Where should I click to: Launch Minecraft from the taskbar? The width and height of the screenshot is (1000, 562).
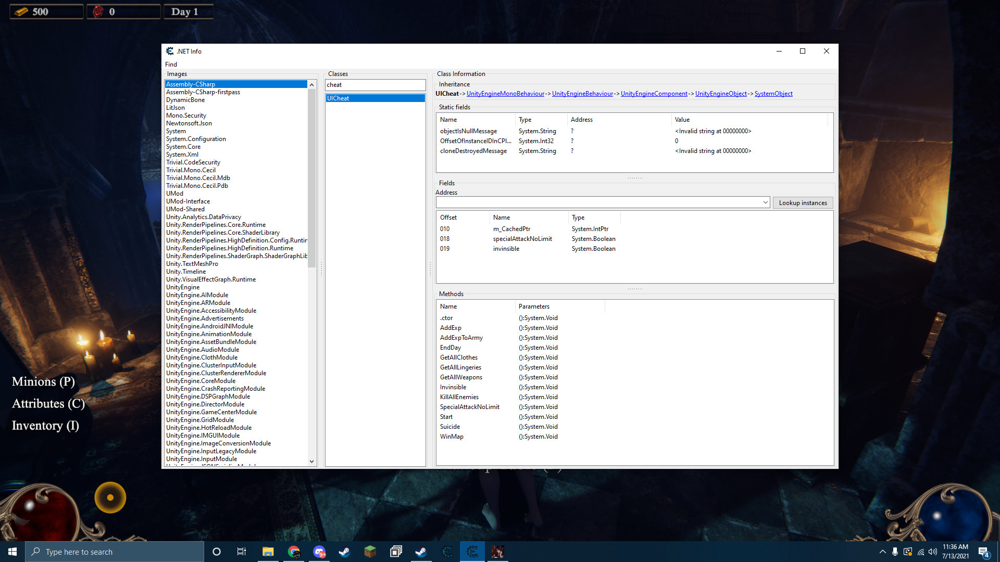[370, 551]
